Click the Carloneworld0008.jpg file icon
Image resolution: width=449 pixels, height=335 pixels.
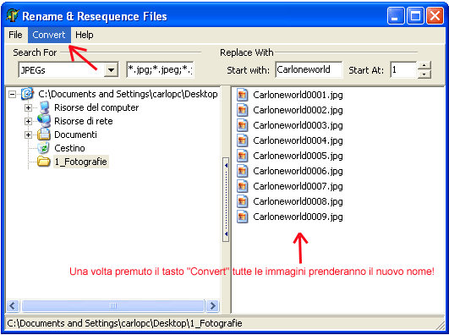click(242, 201)
